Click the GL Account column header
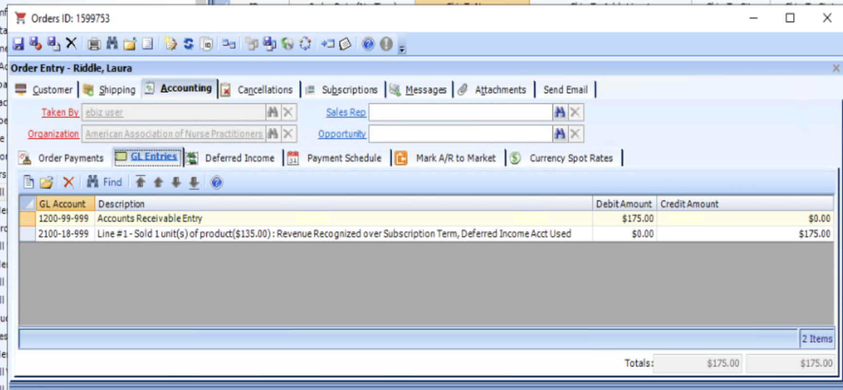This screenshot has width=843, height=390. (65, 204)
